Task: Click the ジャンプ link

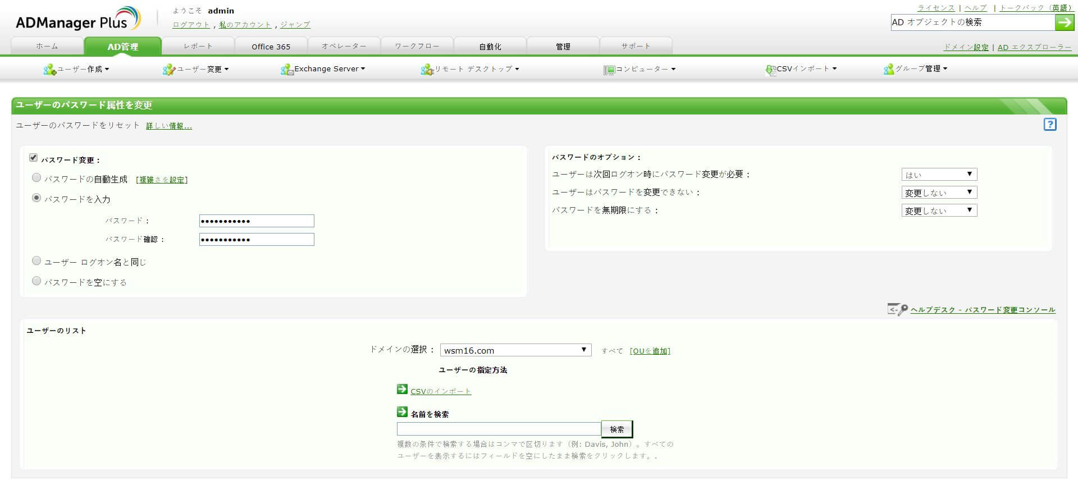Action: pos(295,25)
